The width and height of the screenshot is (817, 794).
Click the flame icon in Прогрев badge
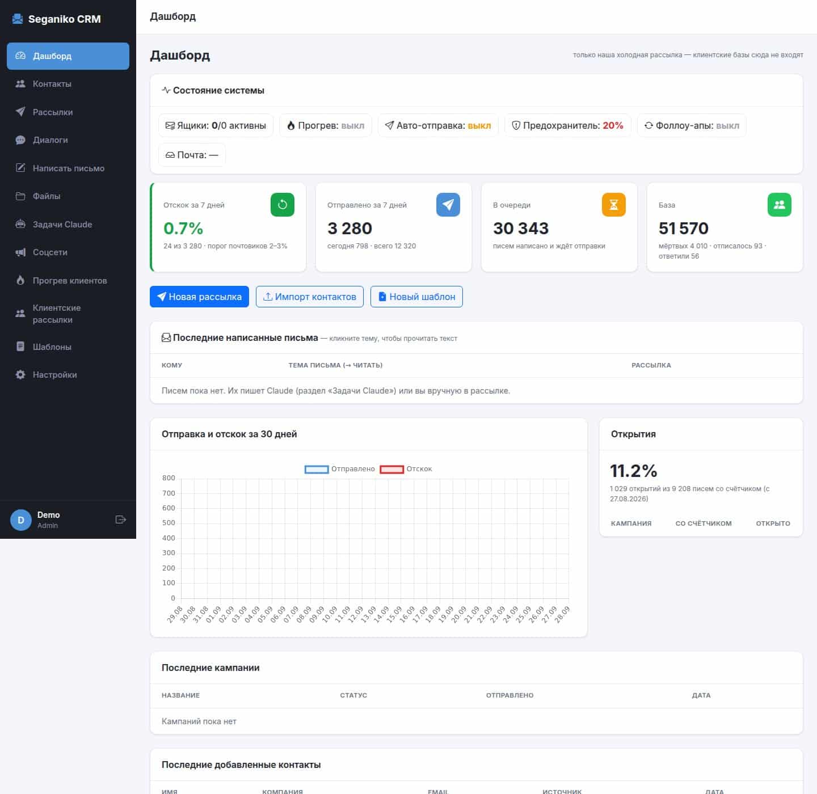click(x=291, y=125)
